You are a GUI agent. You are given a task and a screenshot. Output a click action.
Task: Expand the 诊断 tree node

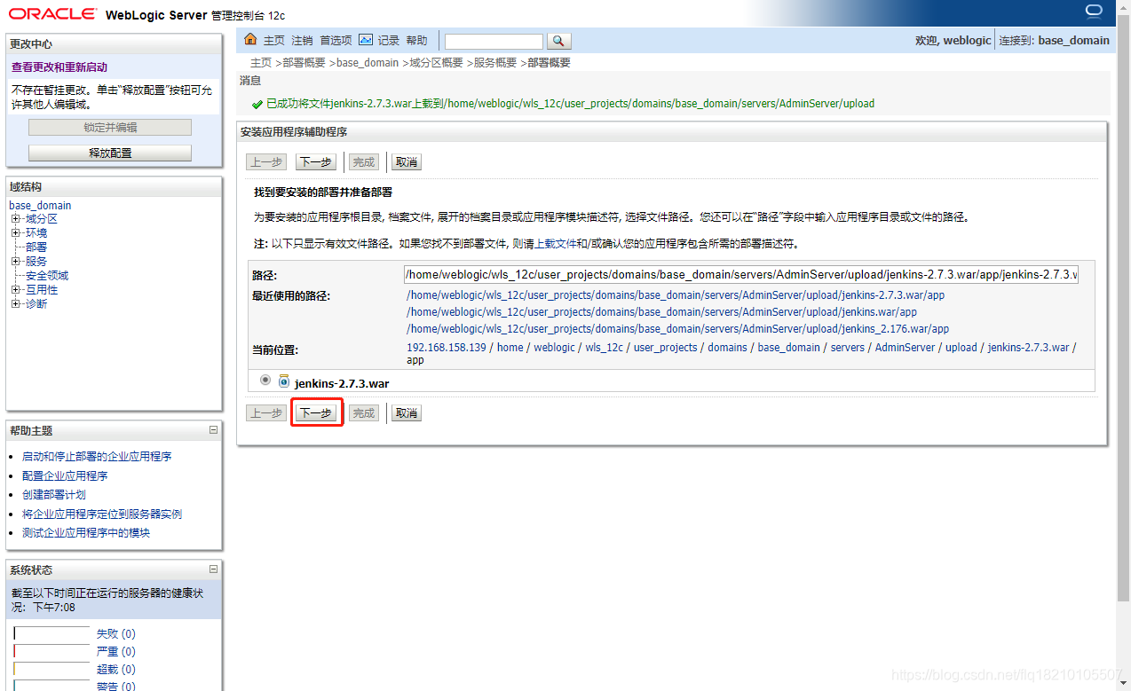15,304
